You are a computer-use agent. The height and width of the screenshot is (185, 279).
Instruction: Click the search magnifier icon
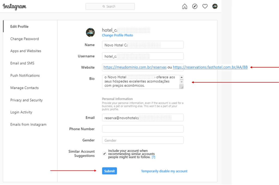(104, 7)
